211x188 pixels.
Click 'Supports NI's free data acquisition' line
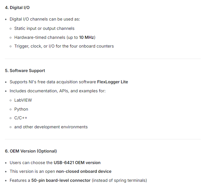[69, 82]
